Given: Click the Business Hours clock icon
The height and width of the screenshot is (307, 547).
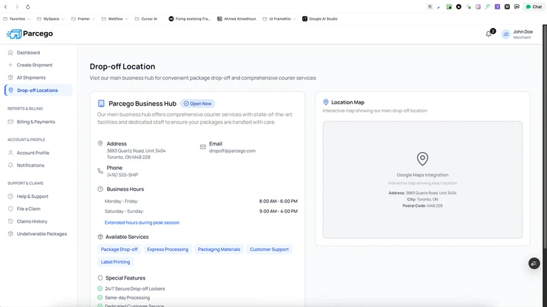Looking at the screenshot, I should tap(100, 189).
